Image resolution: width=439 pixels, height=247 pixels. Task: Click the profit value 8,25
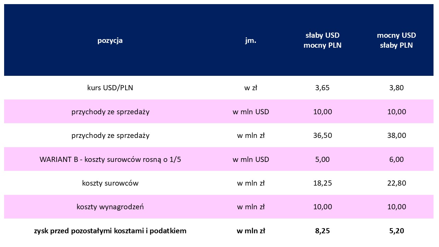(x=322, y=231)
